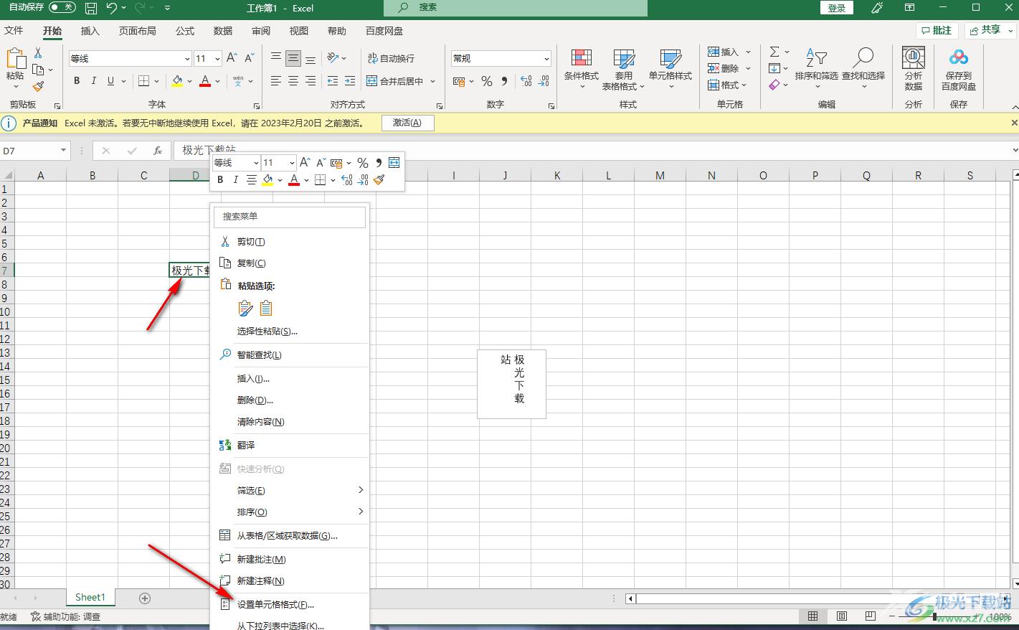The height and width of the screenshot is (630, 1019).
Task: Click the 激活 (Activate) button
Action: click(407, 123)
